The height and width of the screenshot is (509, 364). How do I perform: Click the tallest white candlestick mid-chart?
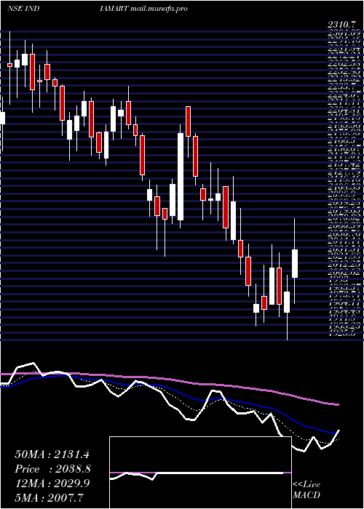181,177
